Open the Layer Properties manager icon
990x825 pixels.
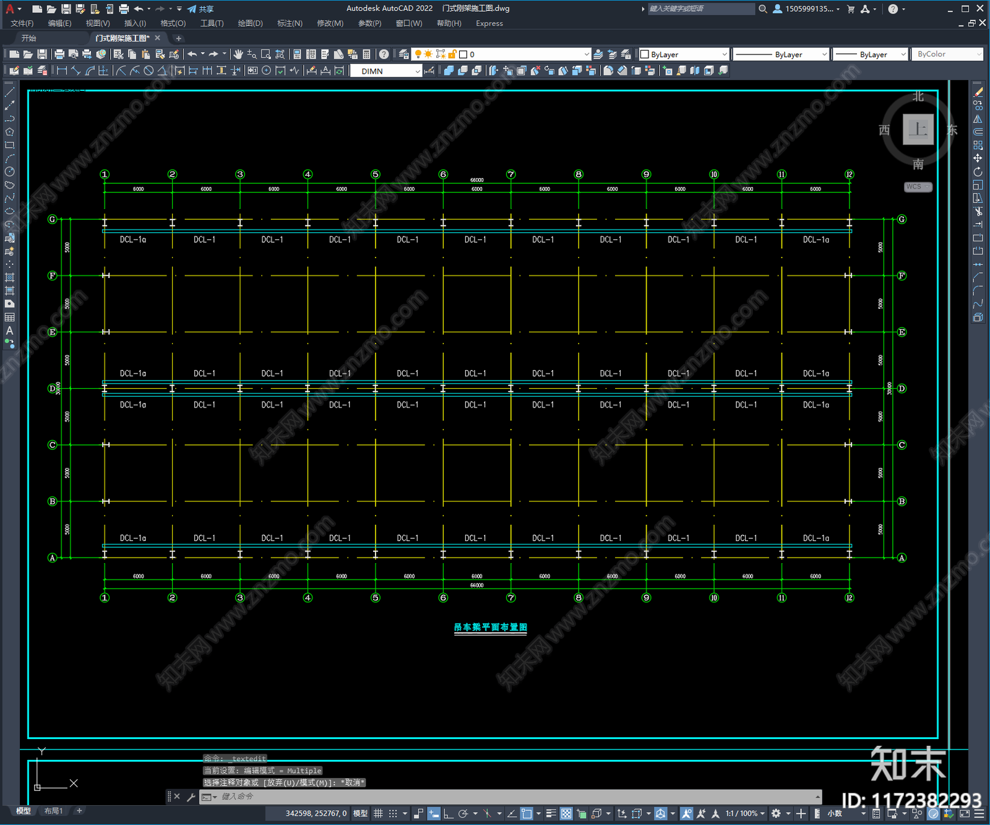coord(404,54)
